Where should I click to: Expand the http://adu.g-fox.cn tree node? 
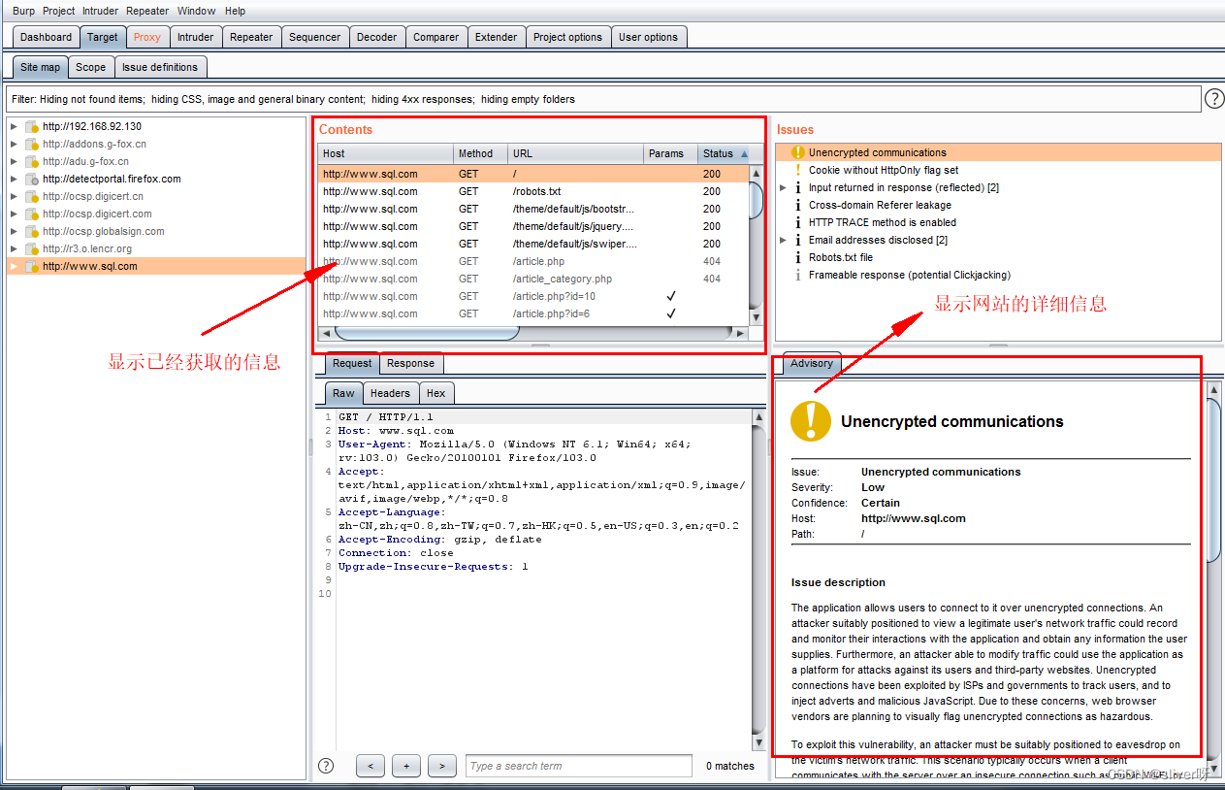[14, 161]
